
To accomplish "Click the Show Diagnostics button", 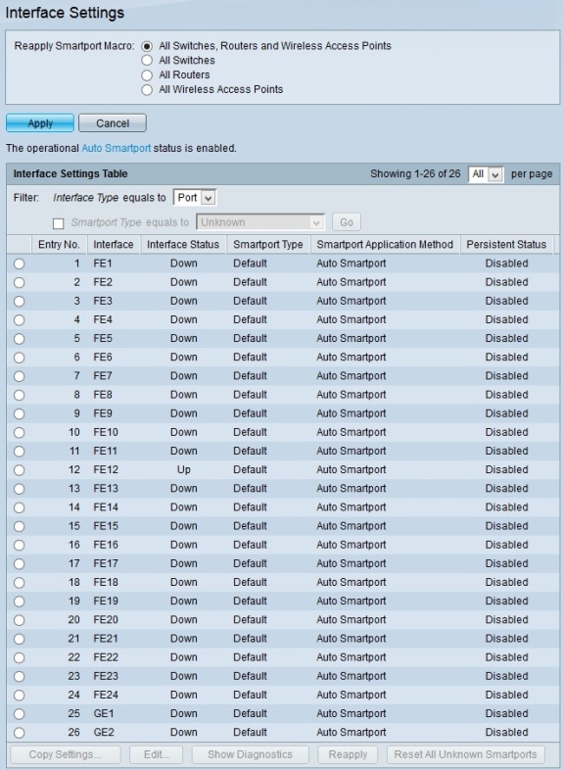I will click(x=251, y=754).
